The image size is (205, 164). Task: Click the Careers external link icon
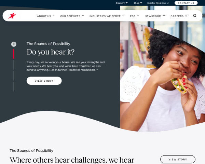(x=186, y=16)
